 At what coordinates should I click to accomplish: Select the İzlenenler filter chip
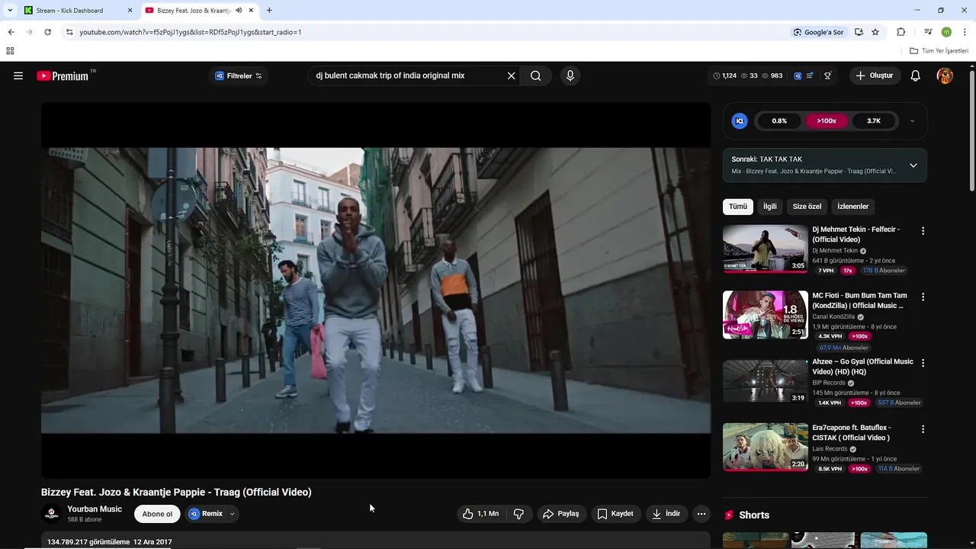(x=853, y=207)
